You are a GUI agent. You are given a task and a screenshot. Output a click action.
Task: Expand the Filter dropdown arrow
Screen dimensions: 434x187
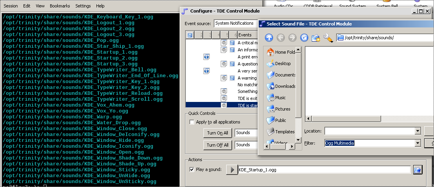pos(418,143)
